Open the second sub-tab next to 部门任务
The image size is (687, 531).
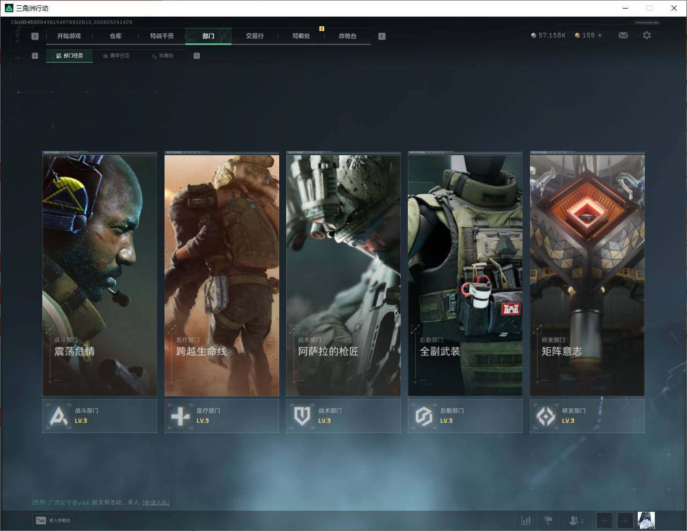pyautogui.click(x=116, y=56)
